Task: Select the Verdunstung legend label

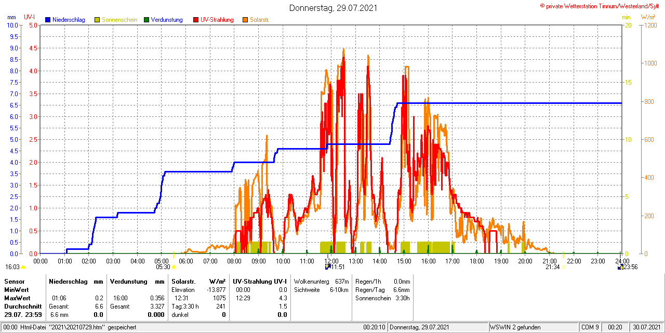Action: click(167, 20)
